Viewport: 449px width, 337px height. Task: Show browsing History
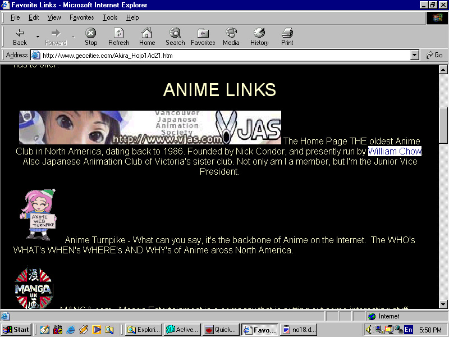tap(259, 37)
